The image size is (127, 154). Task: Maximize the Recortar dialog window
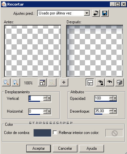118,4
